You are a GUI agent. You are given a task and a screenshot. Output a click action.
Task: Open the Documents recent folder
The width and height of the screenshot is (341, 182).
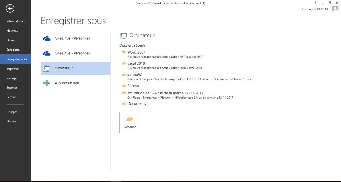point(137,104)
